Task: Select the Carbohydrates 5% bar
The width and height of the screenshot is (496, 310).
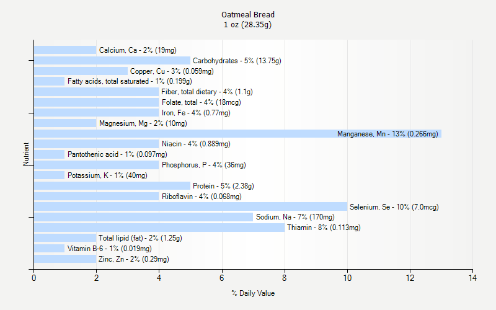Action: tap(112, 61)
